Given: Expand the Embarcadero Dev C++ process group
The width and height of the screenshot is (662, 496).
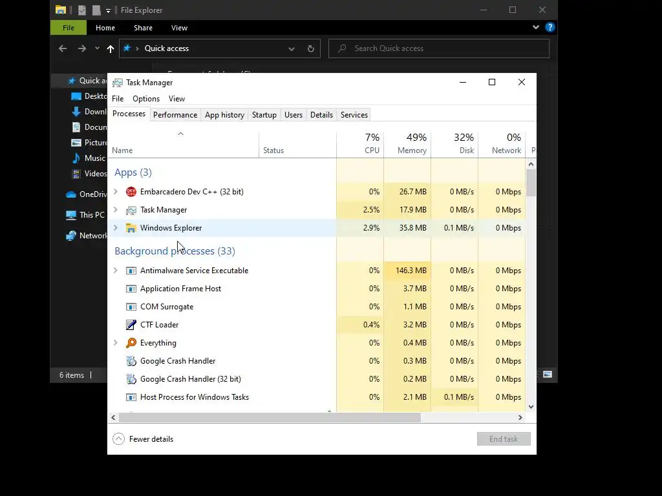Looking at the screenshot, I should [x=116, y=192].
